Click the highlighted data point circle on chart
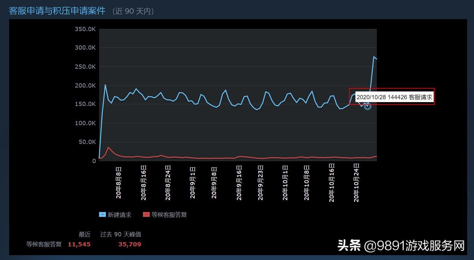The width and height of the screenshot is (474, 260). point(367,106)
